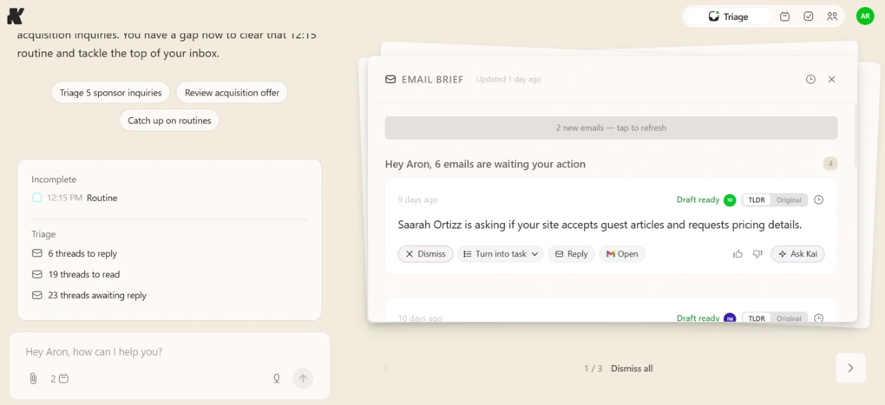
Task: Click the previous card left arrow
Action: pyautogui.click(x=386, y=368)
